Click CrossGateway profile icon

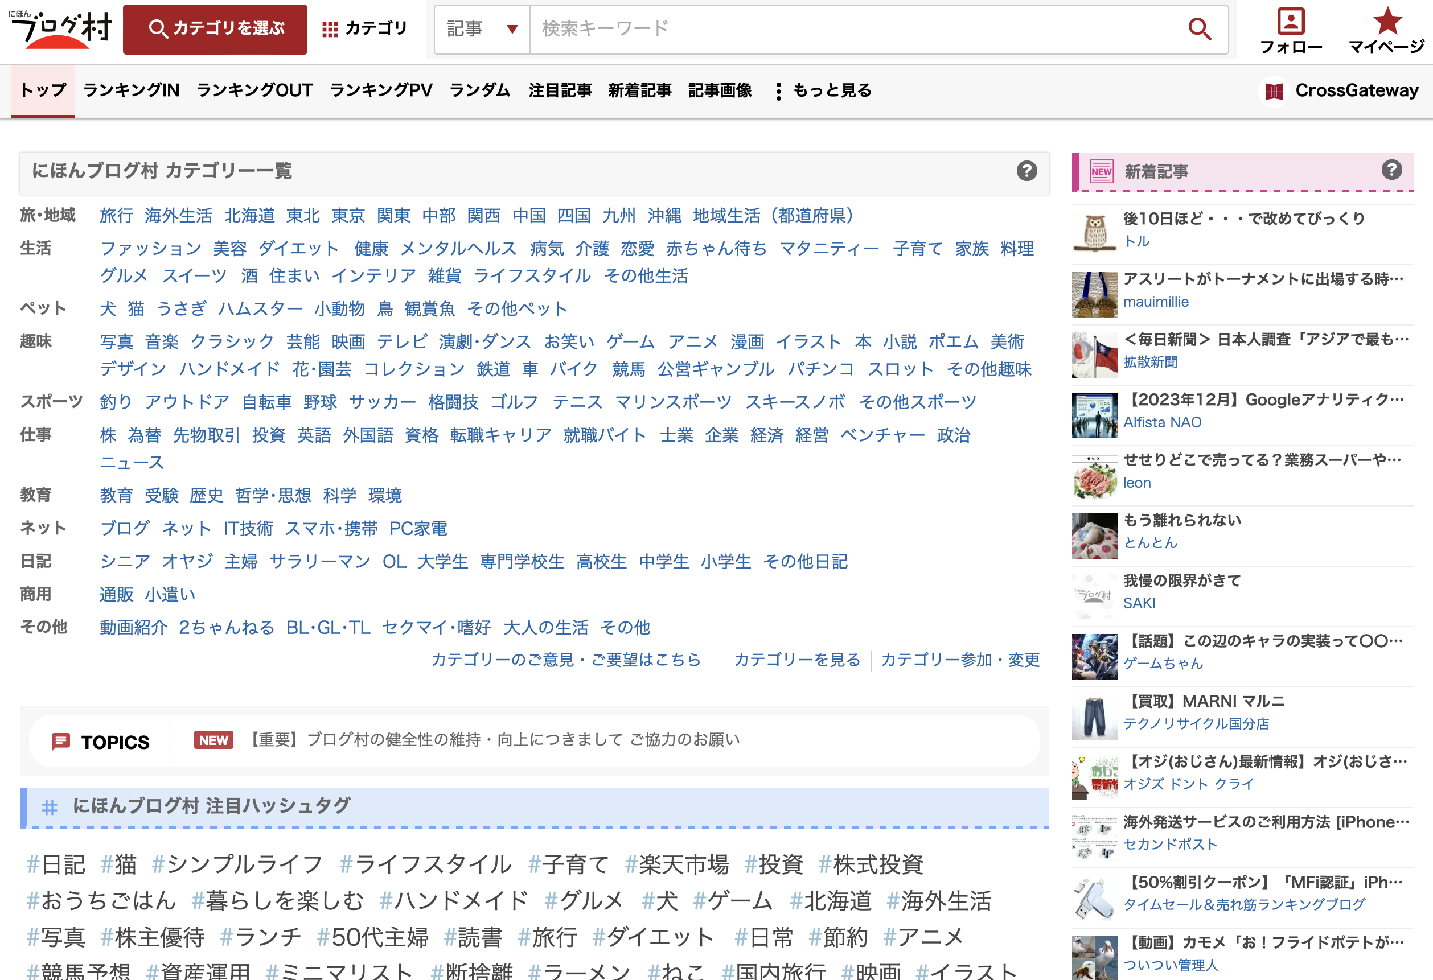click(x=1273, y=91)
